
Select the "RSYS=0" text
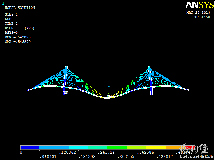pos(11,33)
